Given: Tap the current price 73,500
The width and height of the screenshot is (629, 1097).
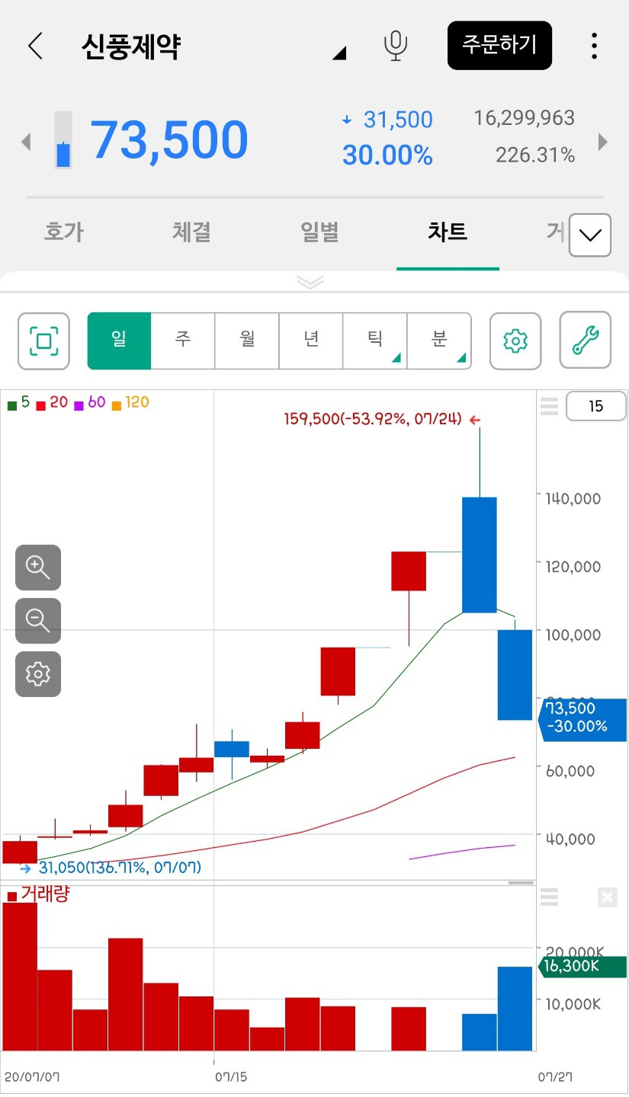Looking at the screenshot, I should pos(169,140).
